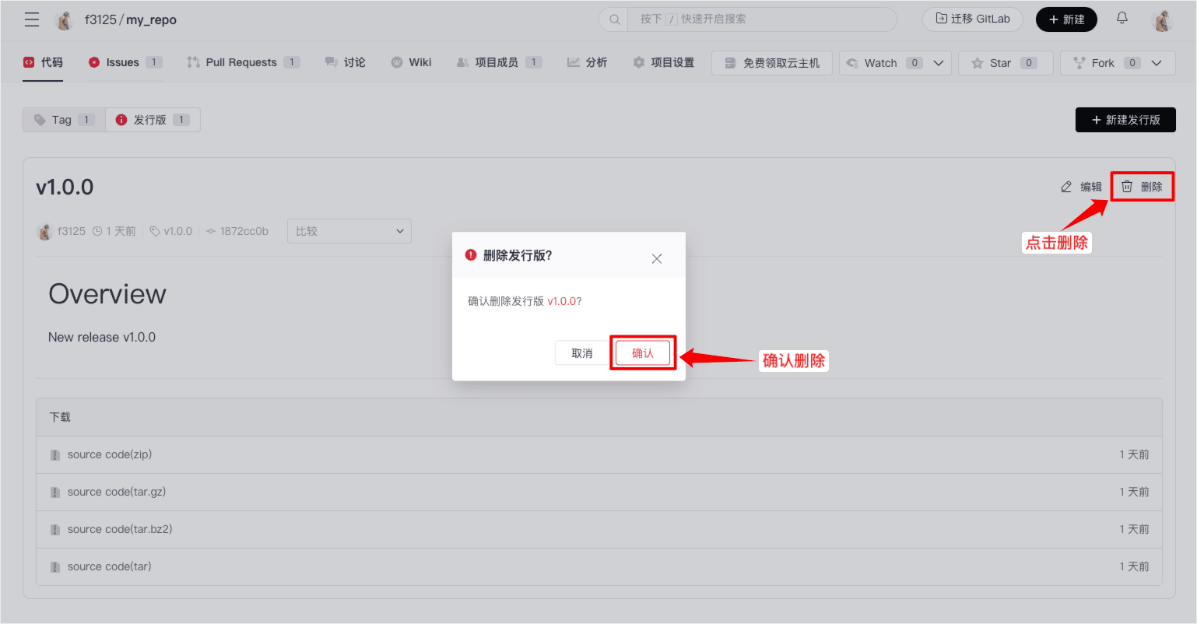Click the trash delete icon for v1.0.0
Viewport: 1197px width, 624px height.
pyautogui.click(x=1127, y=187)
